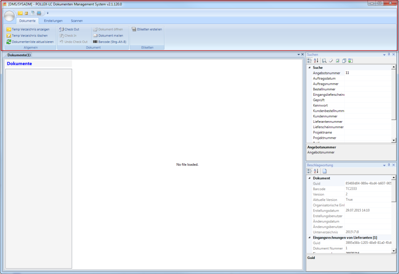Screen dimensions: 399x274
Task: Click Etiketten erstellen button
Action: 147,29
